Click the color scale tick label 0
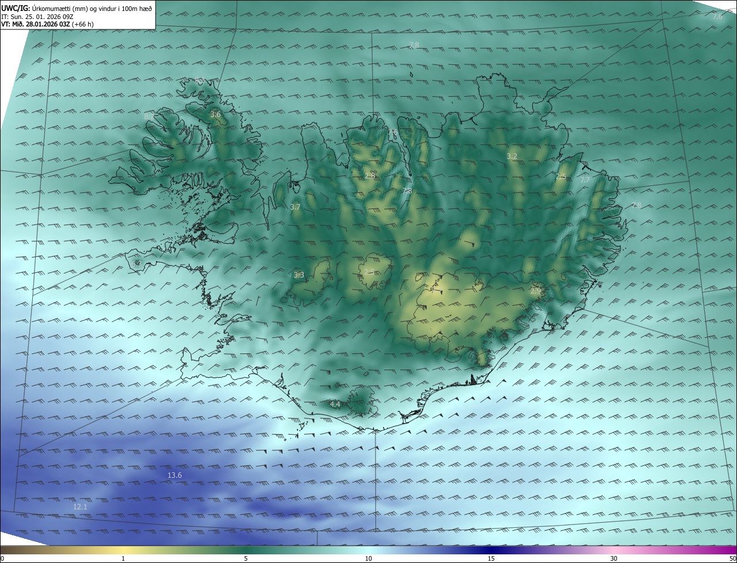This screenshot has height=563, width=737. (2, 558)
